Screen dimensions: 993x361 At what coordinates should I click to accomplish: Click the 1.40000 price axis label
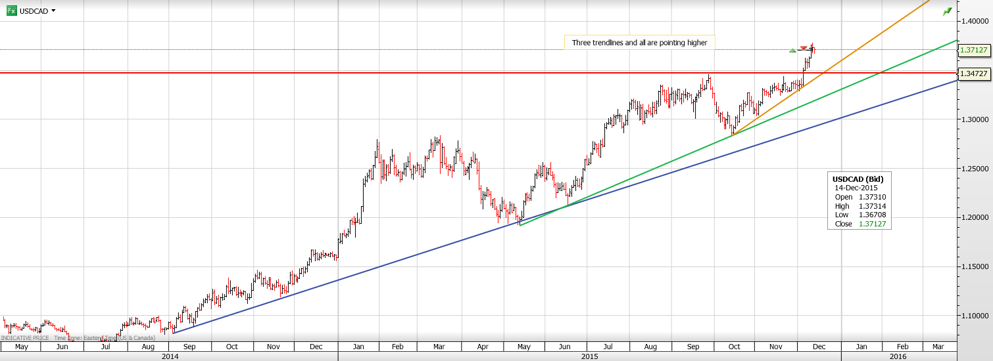[974, 21]
